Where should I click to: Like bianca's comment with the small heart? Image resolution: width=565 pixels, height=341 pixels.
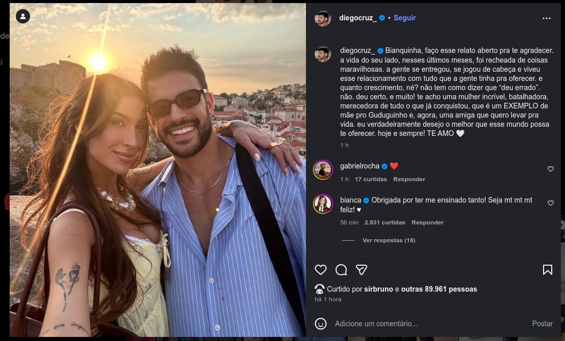coord(551,203)
